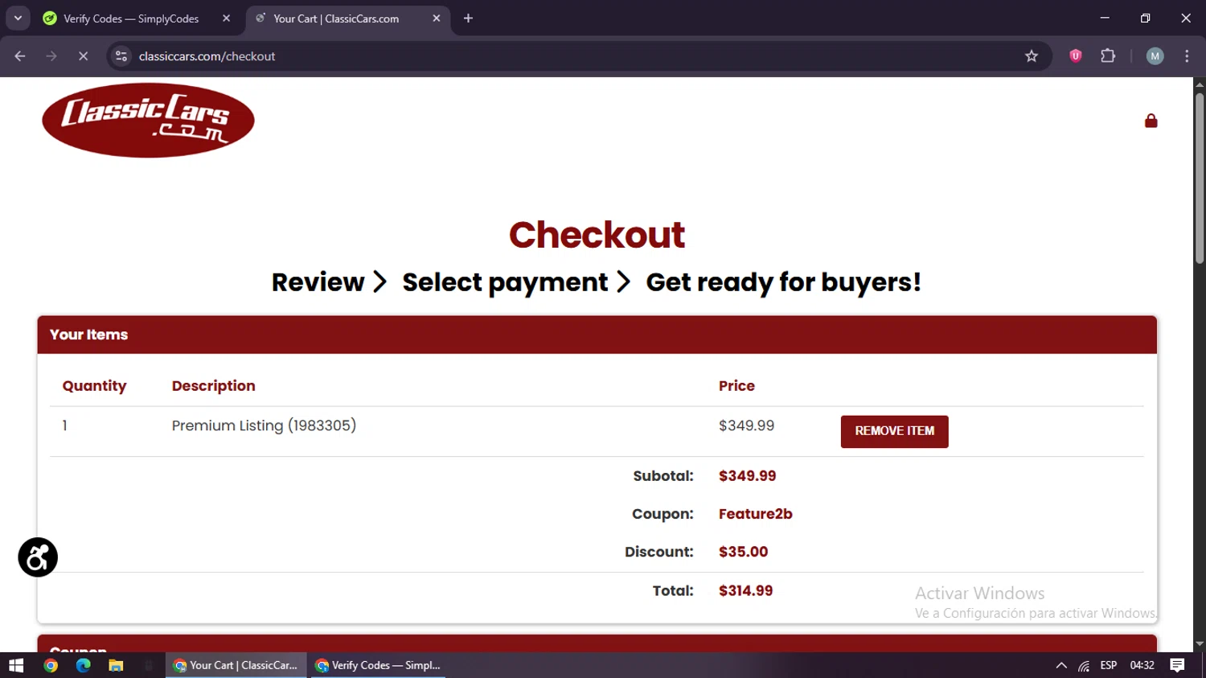Viewport: 1206px width, 678px height.
Task: Switch to Verify Codes taskbar window
Action: point(378,665)
